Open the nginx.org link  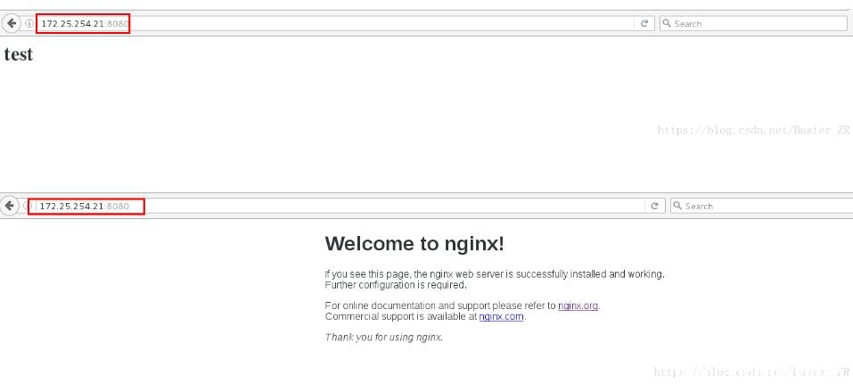[578, 305]
